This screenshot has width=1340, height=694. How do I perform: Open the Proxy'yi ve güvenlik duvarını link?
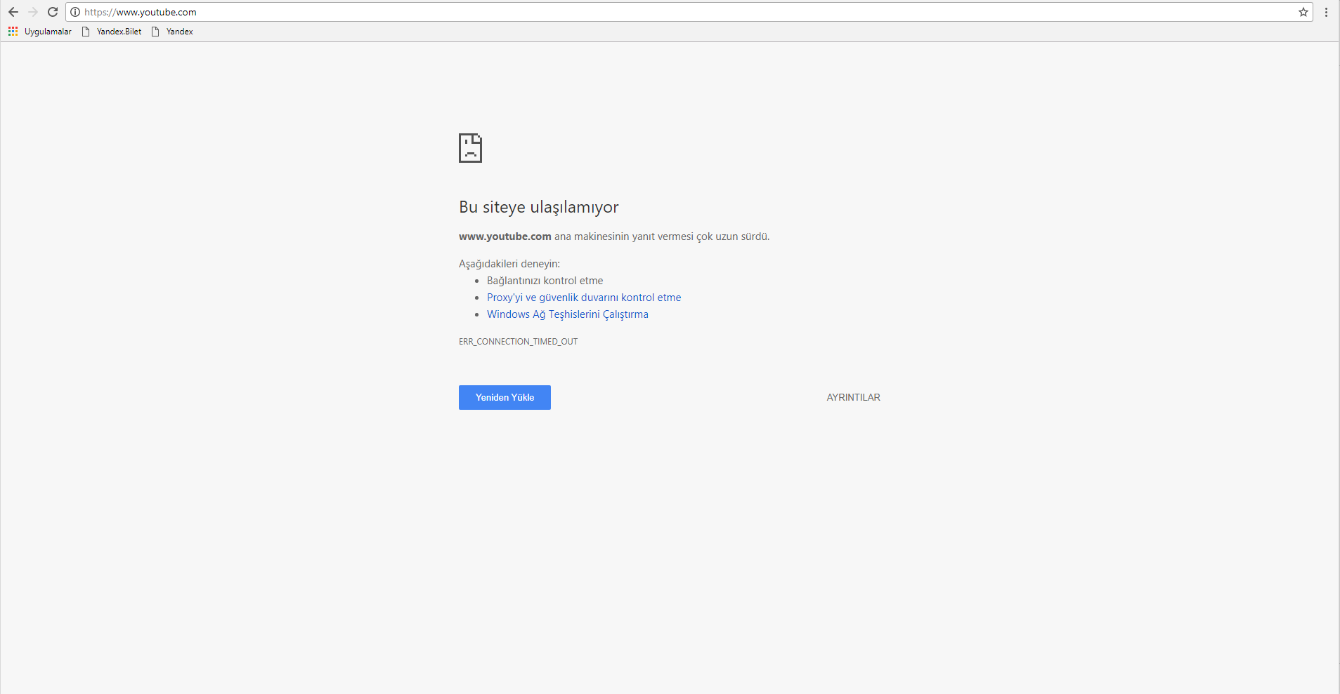[x=583, y=298]
